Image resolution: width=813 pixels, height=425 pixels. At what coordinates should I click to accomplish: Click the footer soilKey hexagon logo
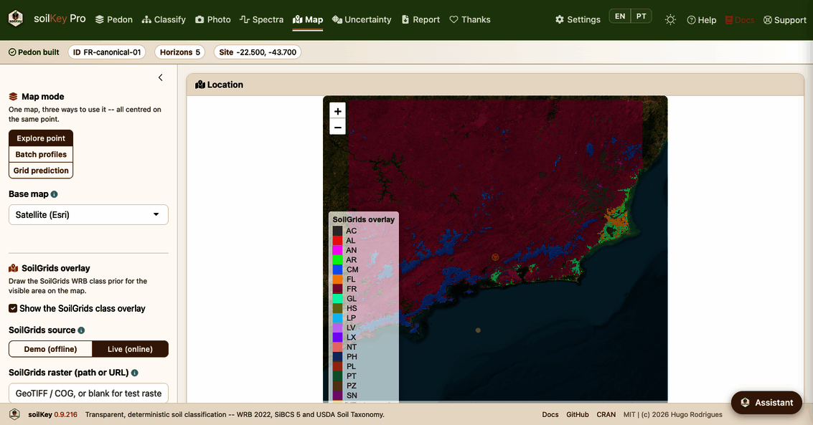click(14, 414)
